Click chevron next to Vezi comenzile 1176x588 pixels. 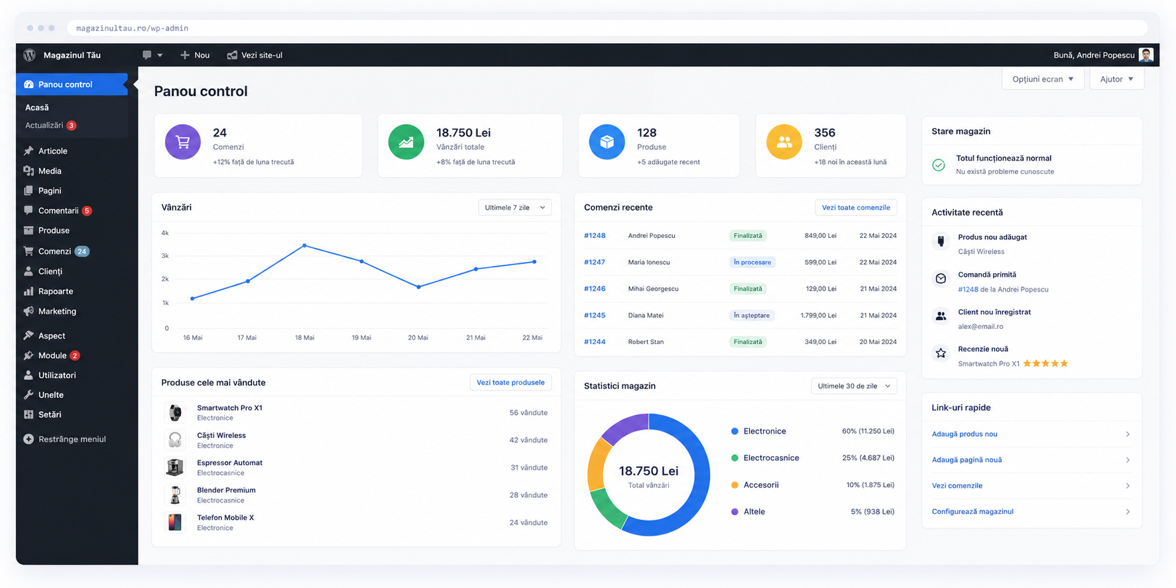click(1128, 486)
